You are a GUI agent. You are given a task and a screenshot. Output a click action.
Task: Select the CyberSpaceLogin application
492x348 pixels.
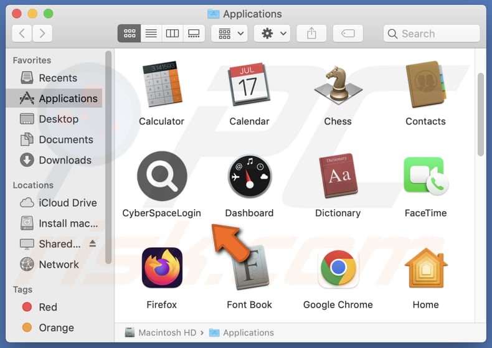pyautogui.click(x=162, y=176)
